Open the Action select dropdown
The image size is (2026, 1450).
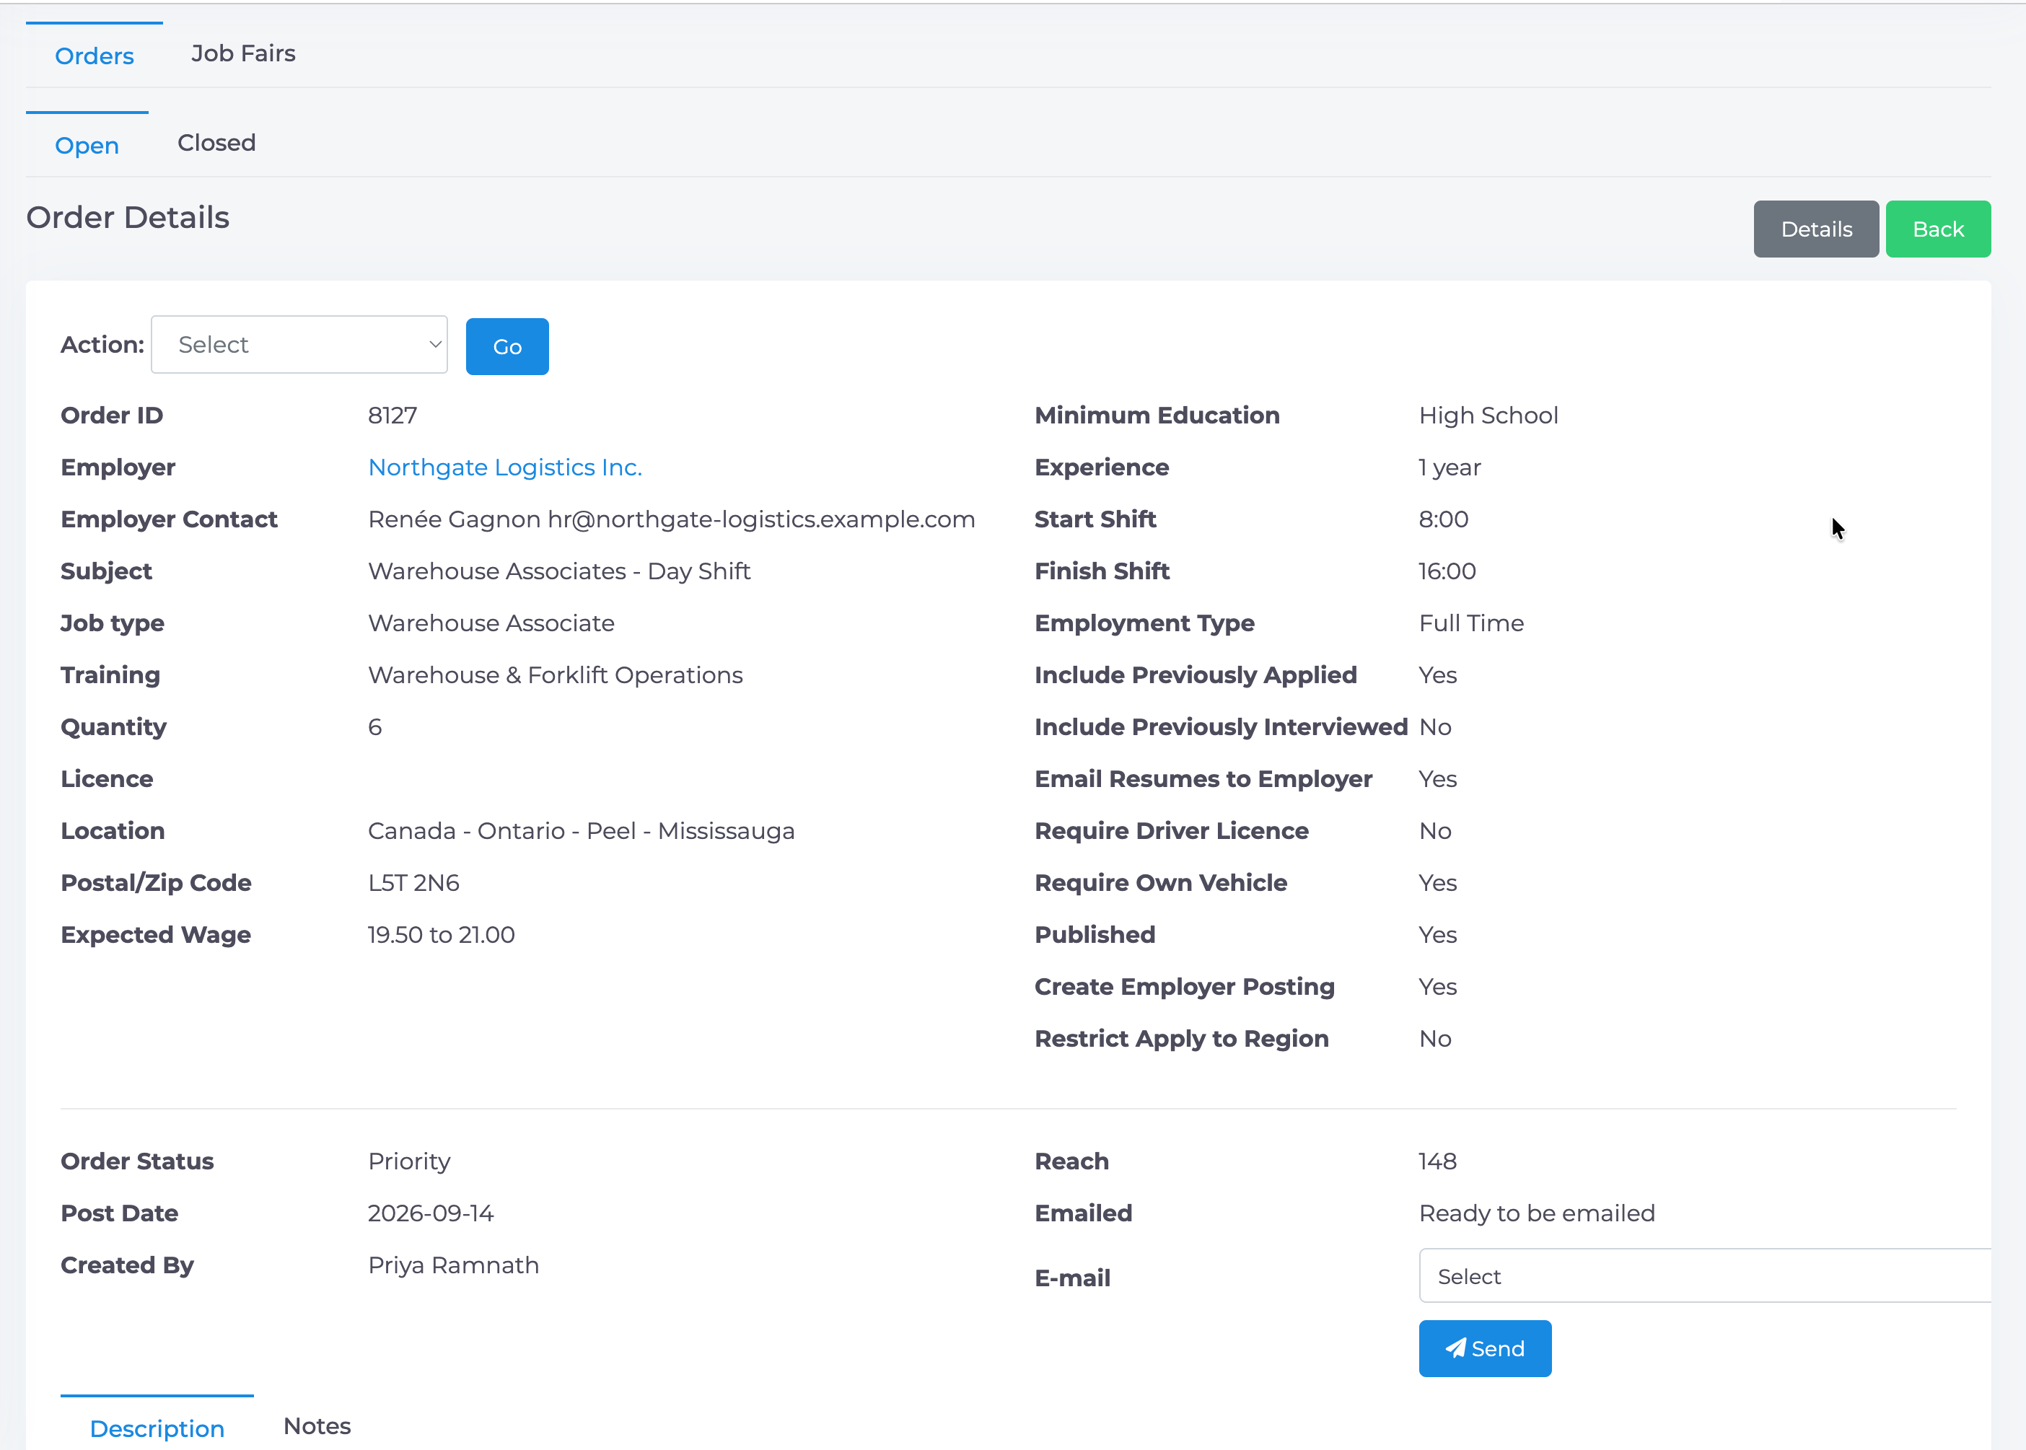pyautogui.click(x=299, y=345)
